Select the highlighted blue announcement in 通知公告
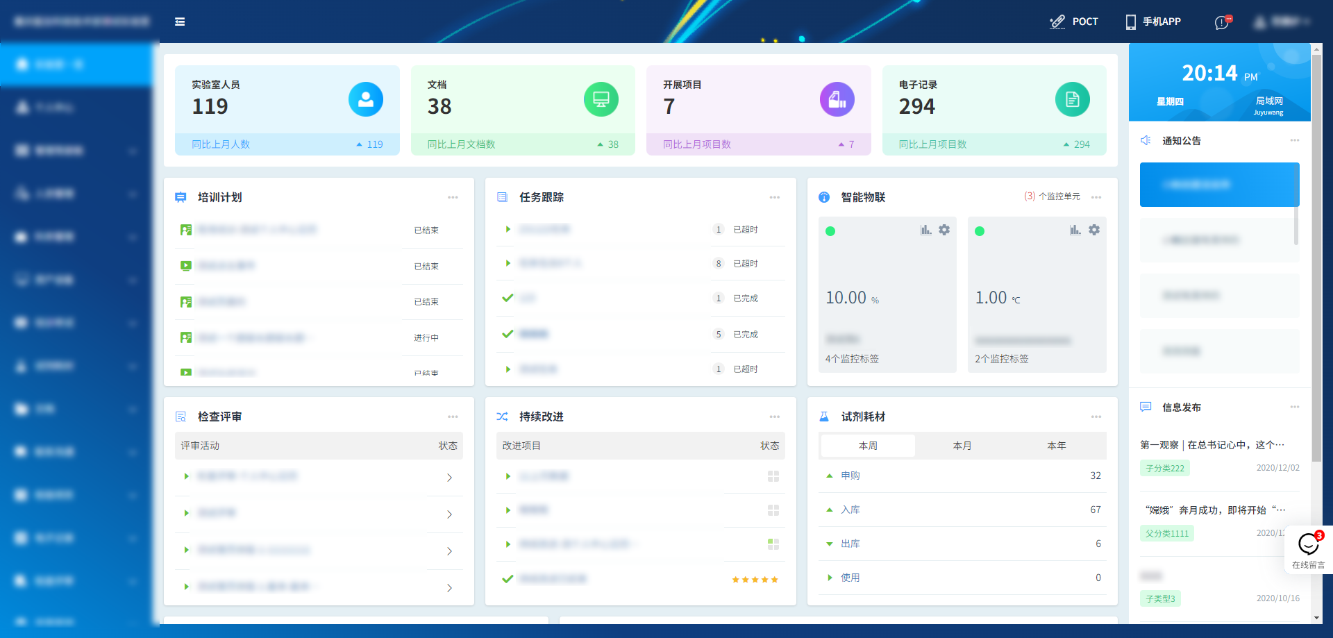Image resolution: width=1333 pixels, height=638 pixels. pos(1219,185)
